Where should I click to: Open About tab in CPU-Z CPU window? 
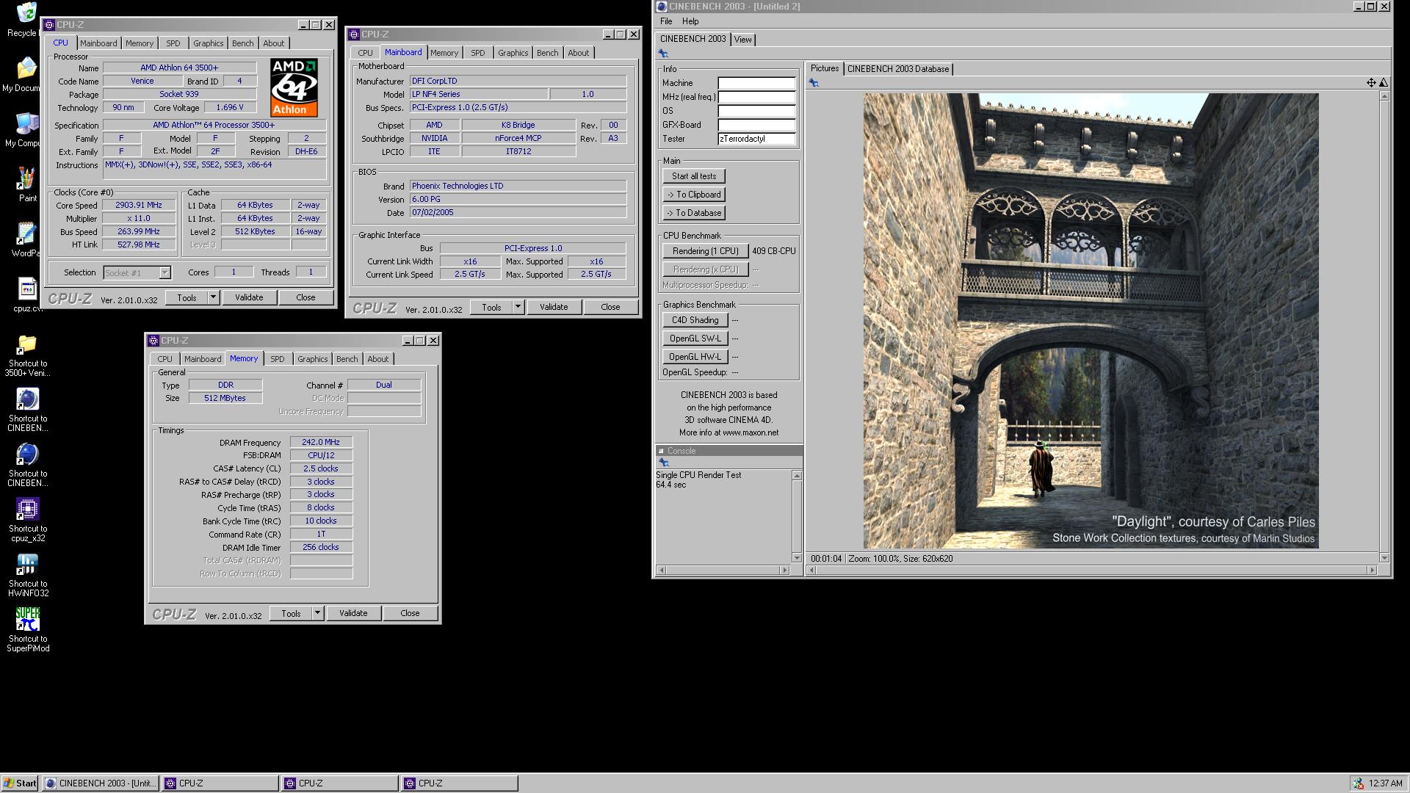tap(274, 43)
